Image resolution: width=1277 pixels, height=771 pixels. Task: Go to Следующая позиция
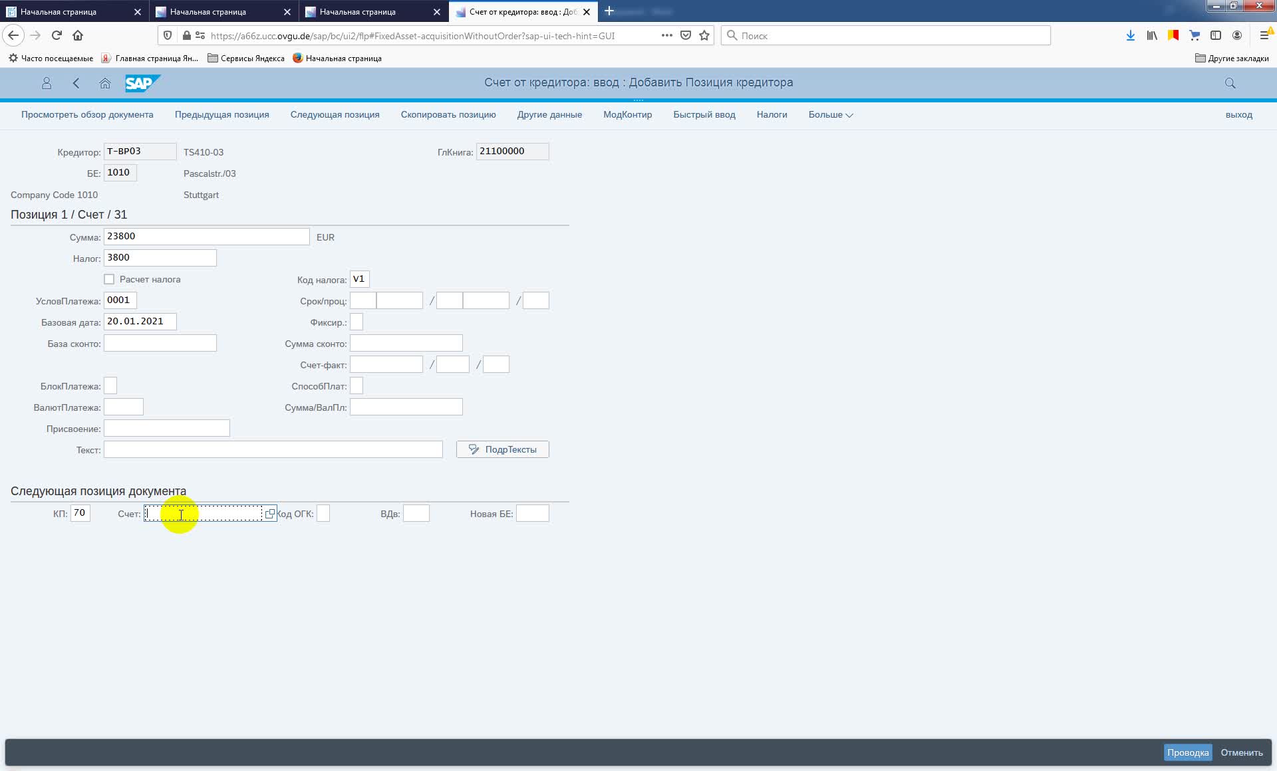coord(335,114)
